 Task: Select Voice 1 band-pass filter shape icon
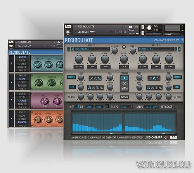(95, 78)
